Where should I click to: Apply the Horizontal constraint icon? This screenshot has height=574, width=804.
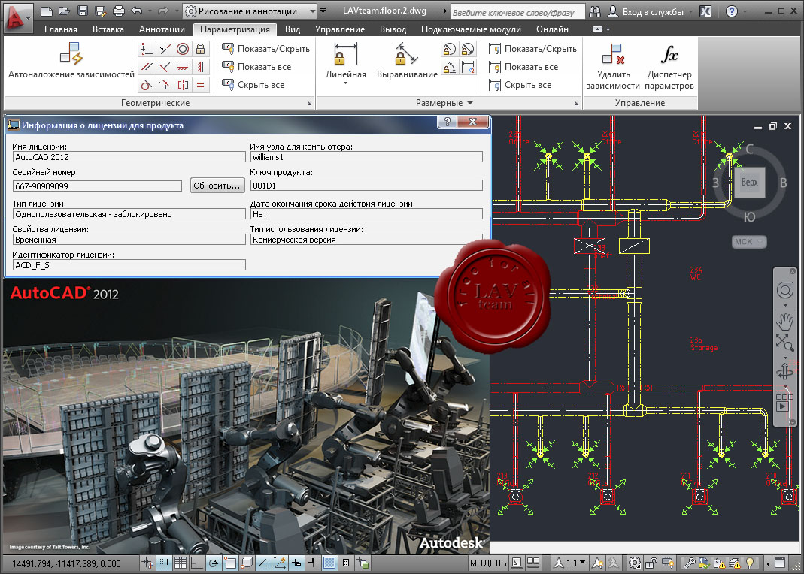tap(183, 67)
